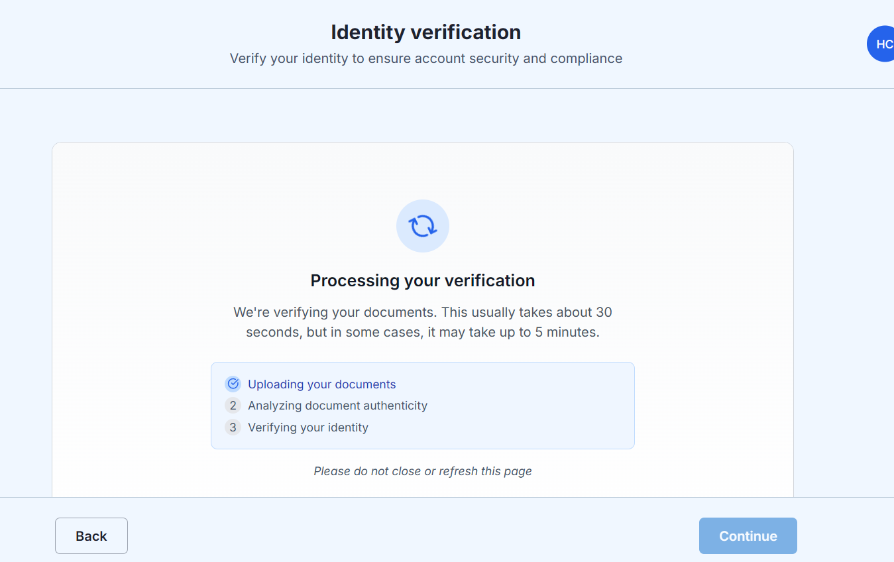Click the 'Verifying your identity' step label

308,427
